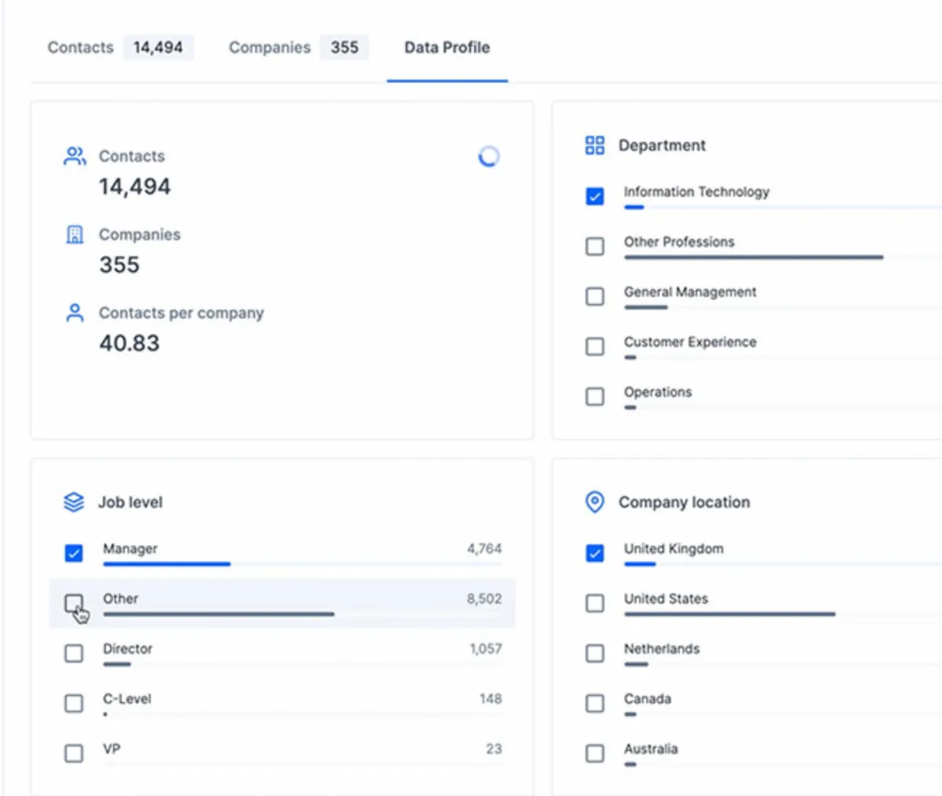Open the Companies tab
Viewport: 942px width, 796px height.
269,47
